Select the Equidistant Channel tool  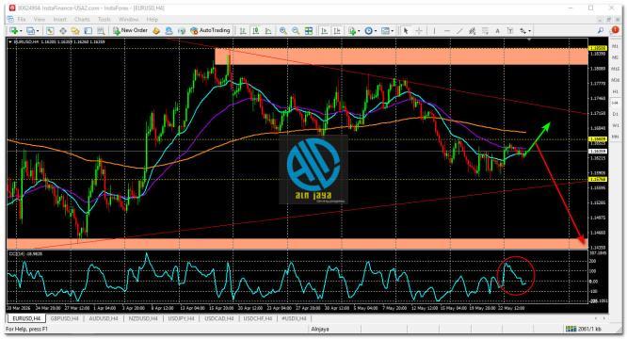pyautogui.click(x=473, y=31)
